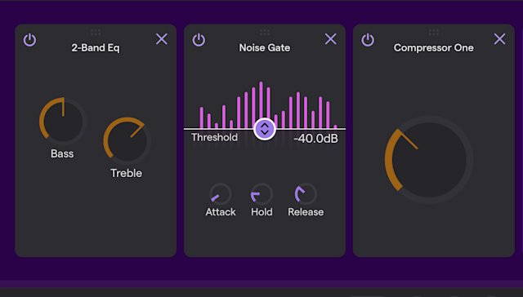Image resolution: width=523 pixels, height=297 pixels.
Task: Remove the Noise Gate effect with X
Action: coord(331,39)
